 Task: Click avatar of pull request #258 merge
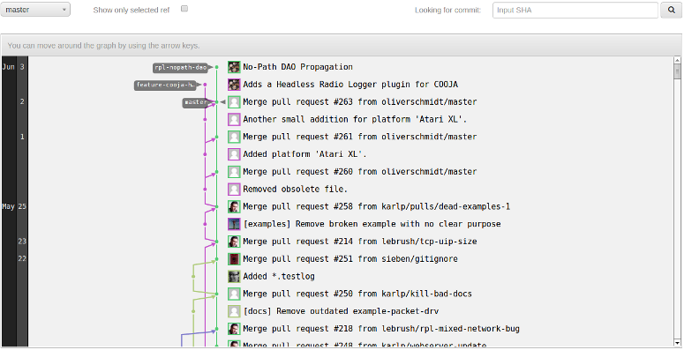coord(234,206)
